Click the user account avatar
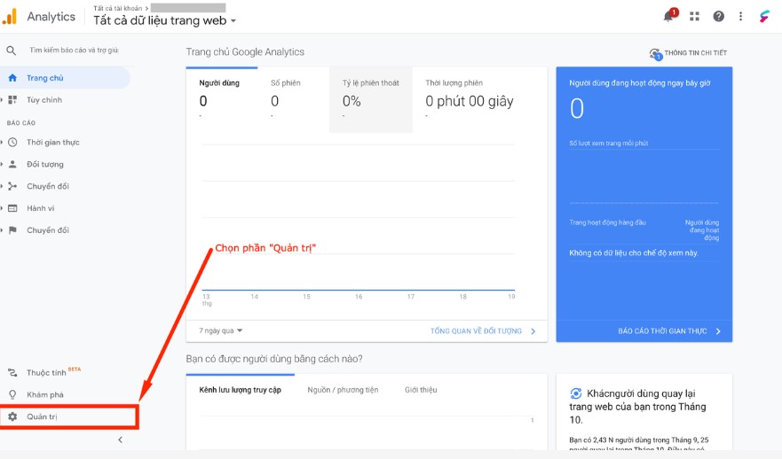The image size is (782, 459). (764, 17)
